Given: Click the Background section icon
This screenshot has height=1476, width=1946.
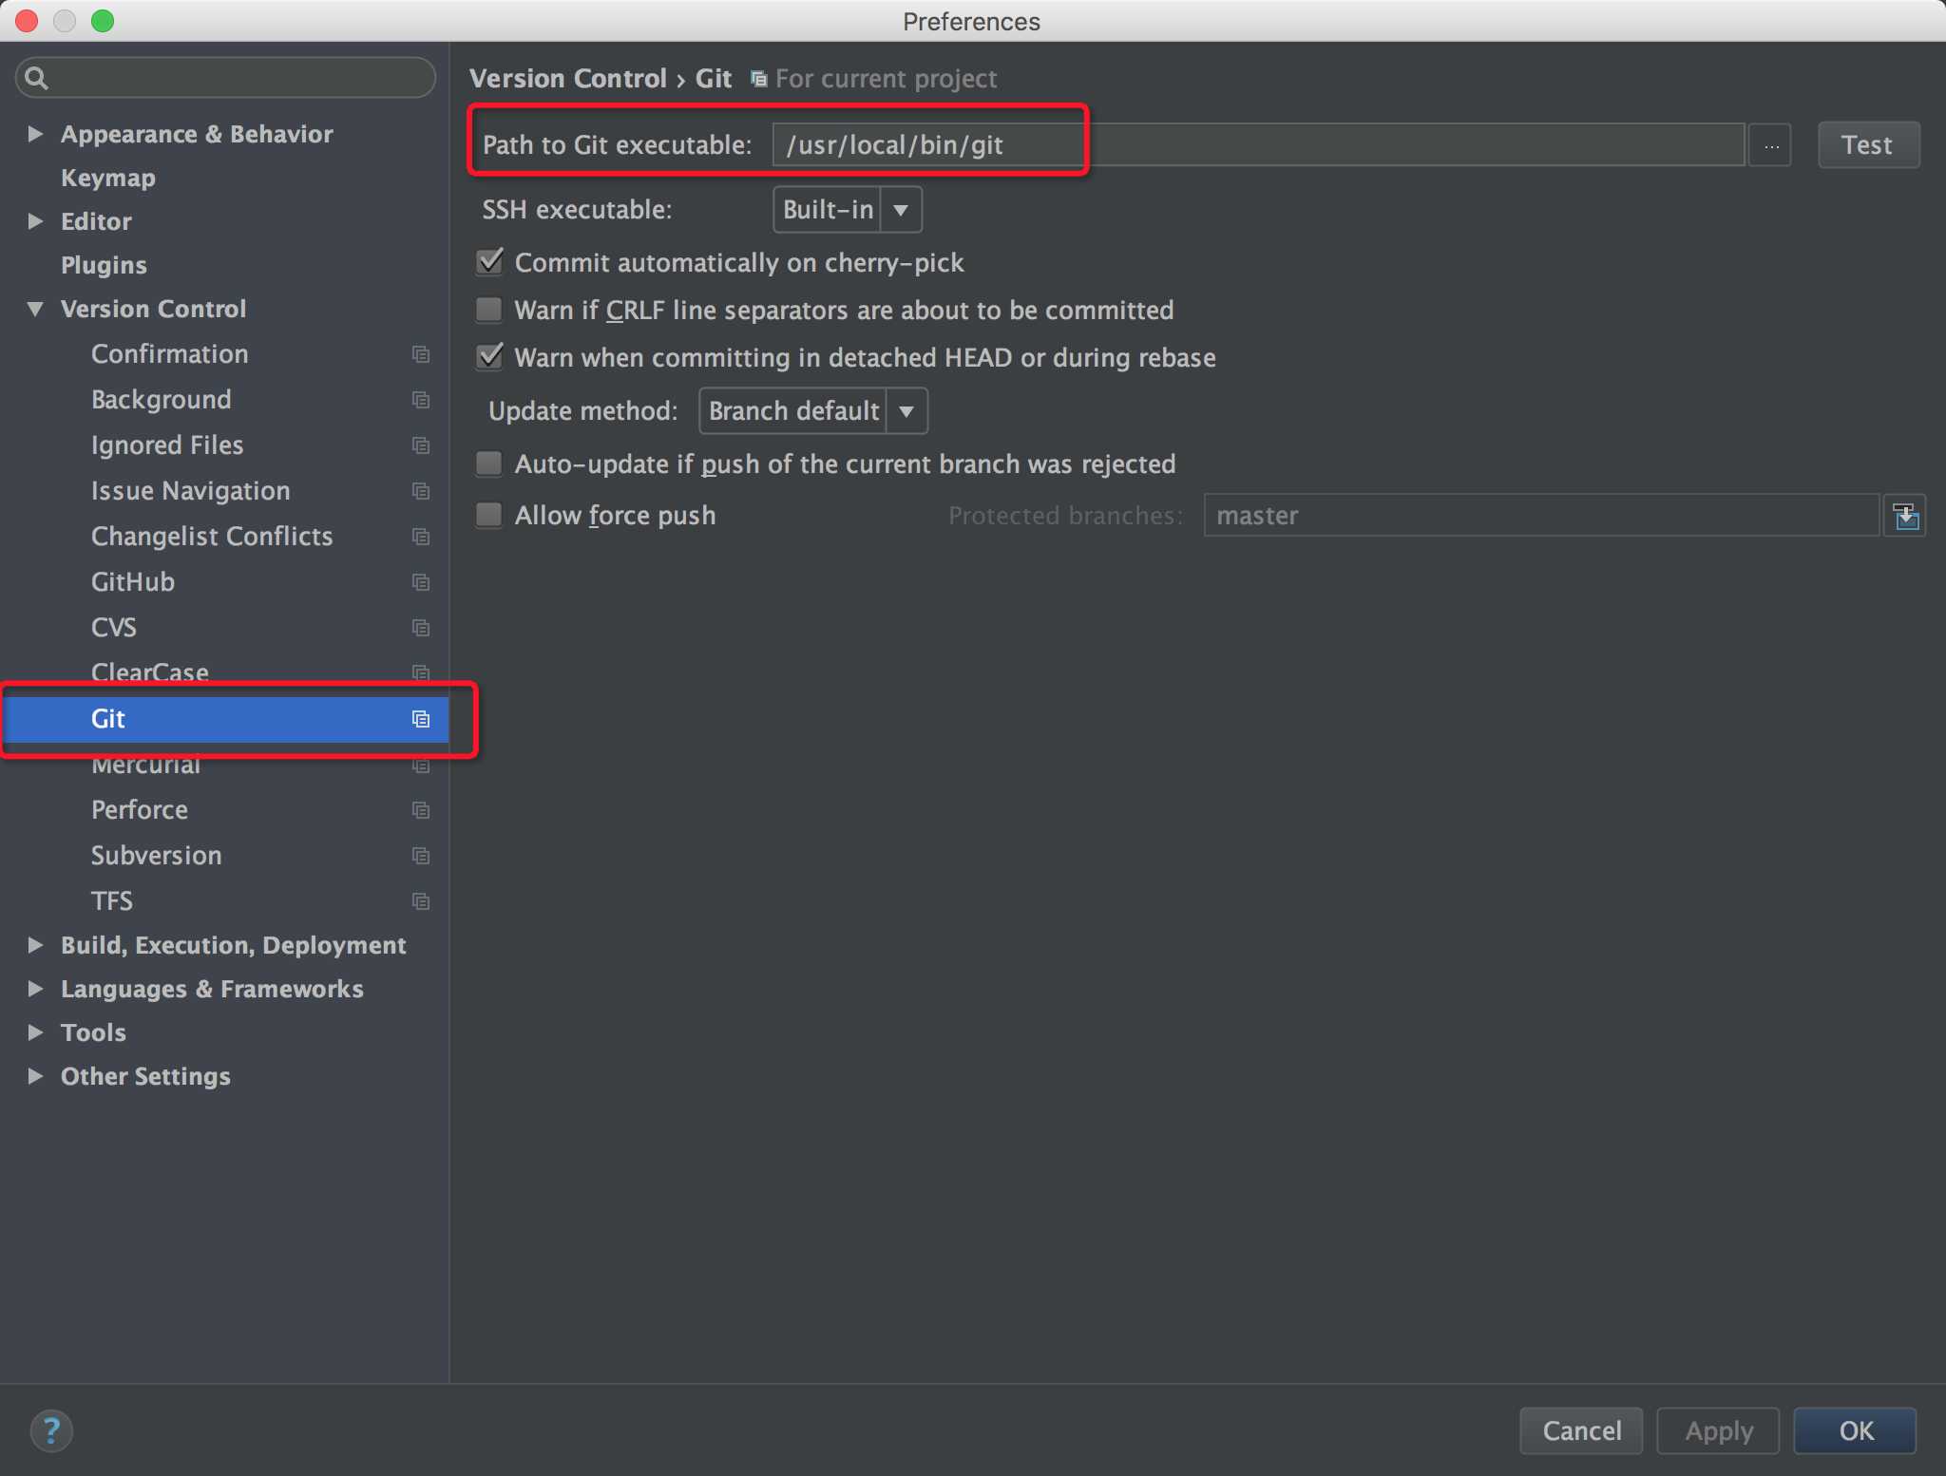Looking at the screenshot, I should [419, 399].
